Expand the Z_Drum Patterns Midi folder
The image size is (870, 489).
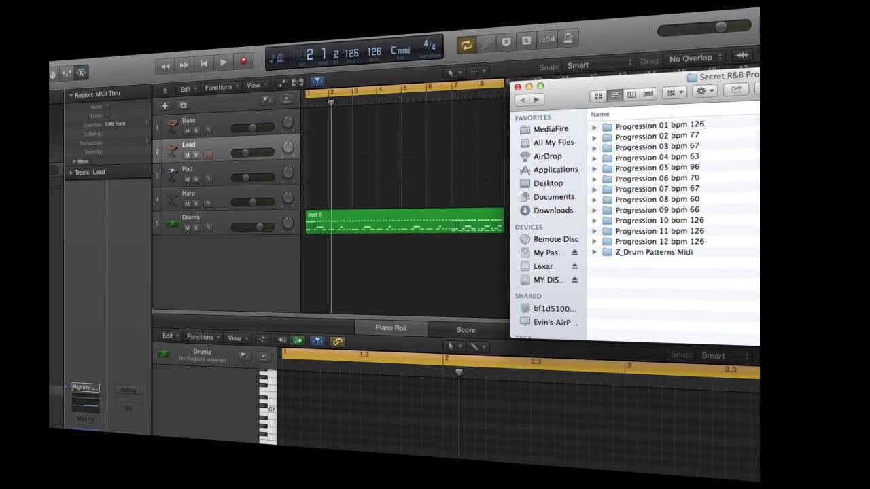[x=594, y=252]
